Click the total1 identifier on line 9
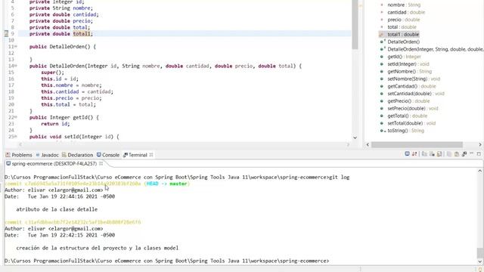This screenshot has width=484, height=272. [82, 33]
